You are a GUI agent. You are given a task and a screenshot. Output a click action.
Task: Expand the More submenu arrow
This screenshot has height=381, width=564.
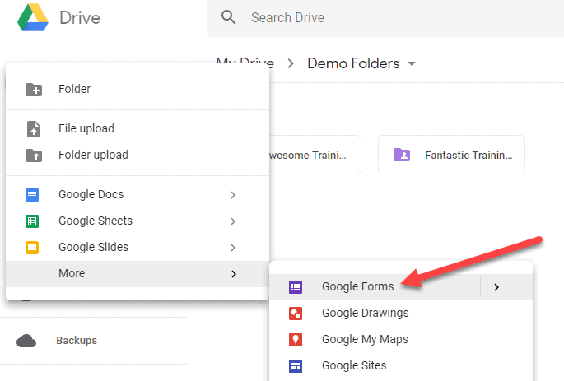[234, 274]
